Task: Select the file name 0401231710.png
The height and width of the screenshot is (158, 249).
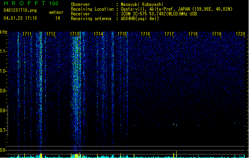Action: (x=20, y=10)
